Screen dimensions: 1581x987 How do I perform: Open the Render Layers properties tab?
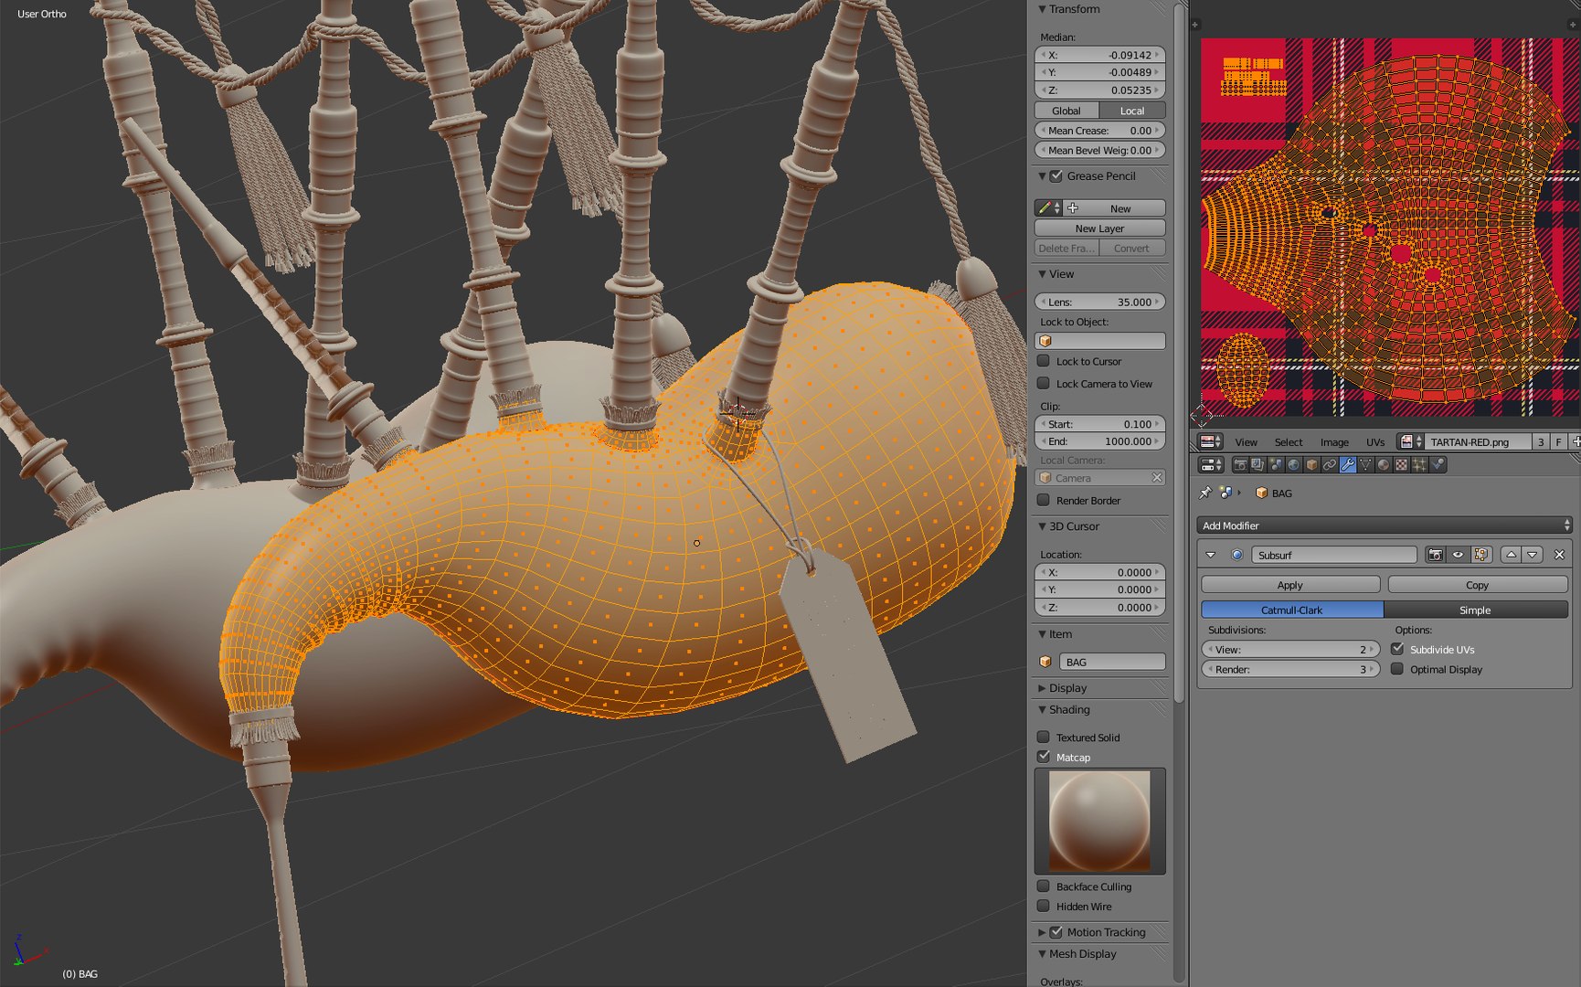[x=1257, y=465]
